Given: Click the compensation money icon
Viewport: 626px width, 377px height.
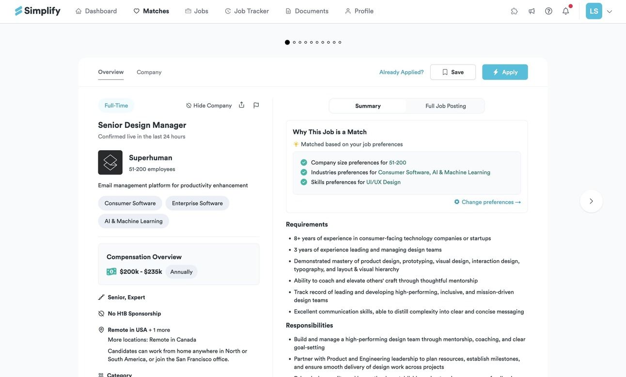Looking at the screenshot, I should click(x=111, y=272).
